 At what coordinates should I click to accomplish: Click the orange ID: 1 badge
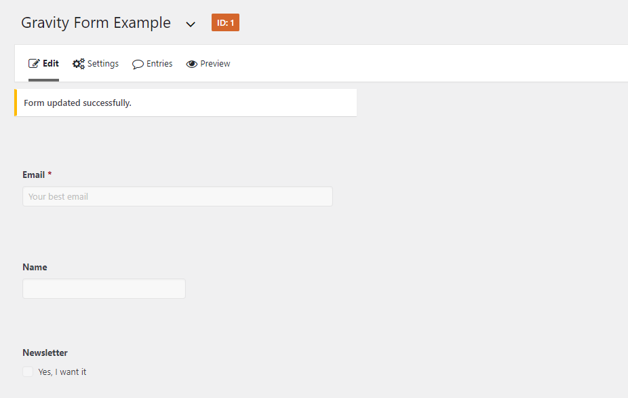[x=225, y=22]
